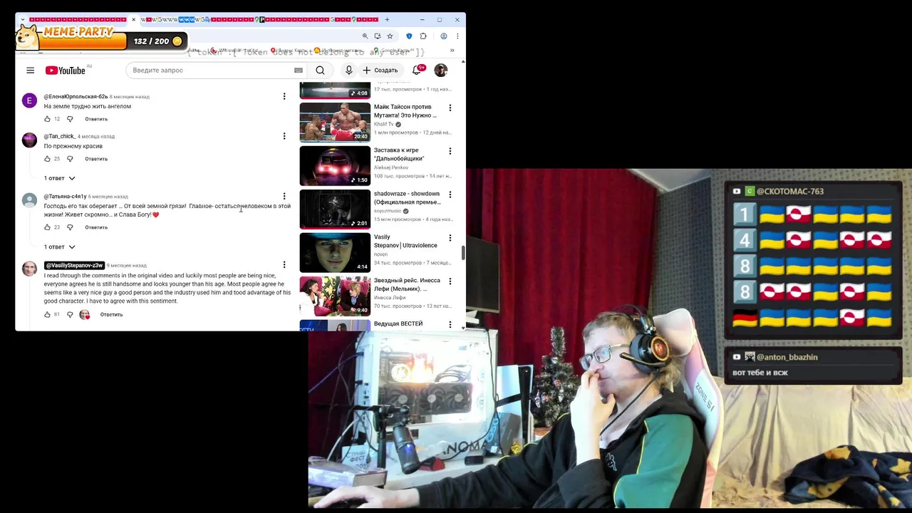Open more options for Майк Тайсон video

[x=450, y=108]
